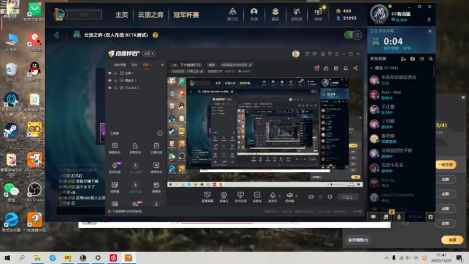The height and width of the screenshot is (264, 469).
Task: Click the record icon in 直播伴侣 bottom bar
Action: (x=311, y=197)
